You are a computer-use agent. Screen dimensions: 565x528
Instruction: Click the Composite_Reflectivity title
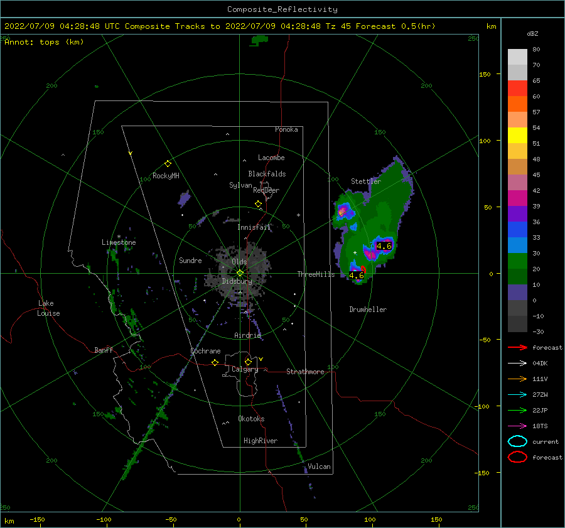282,9
